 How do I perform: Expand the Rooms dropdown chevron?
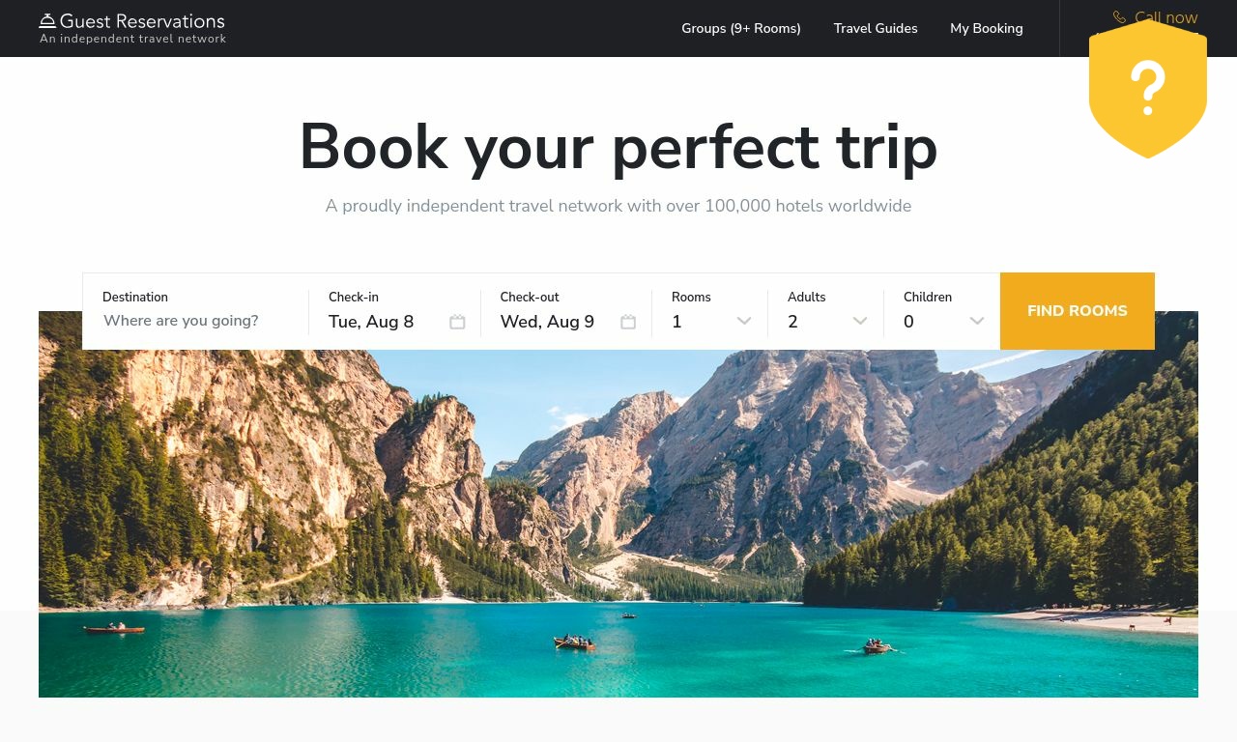pos(744,321)
